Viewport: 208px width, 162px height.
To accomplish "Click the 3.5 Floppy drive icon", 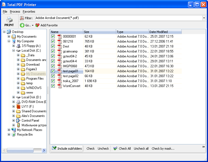I will 18,46.
